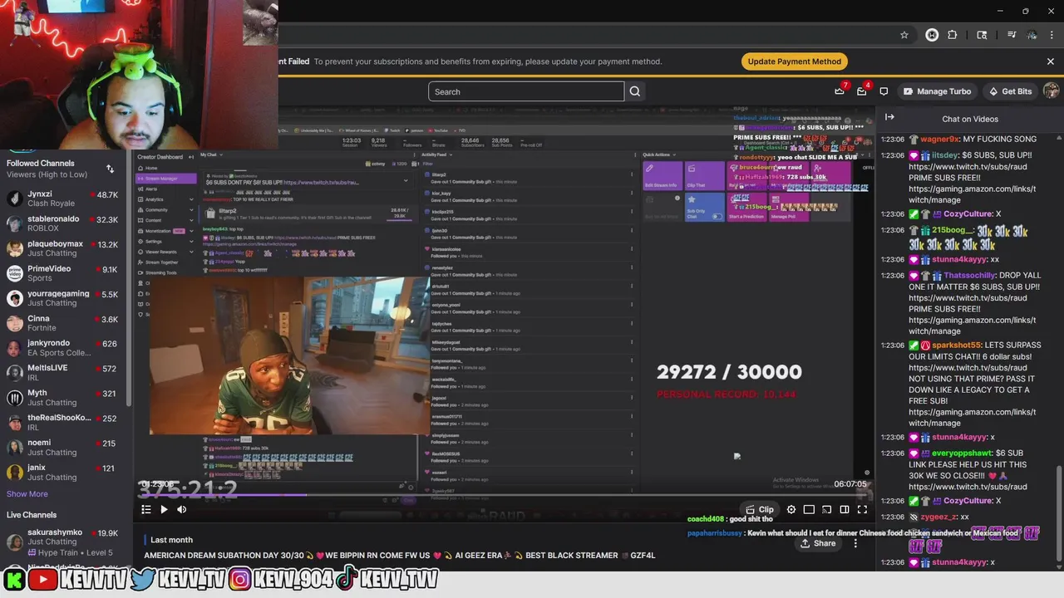Open notifications inbox with 4 badge
This screenshot has width=1064, height=598.
coord(862,91)
